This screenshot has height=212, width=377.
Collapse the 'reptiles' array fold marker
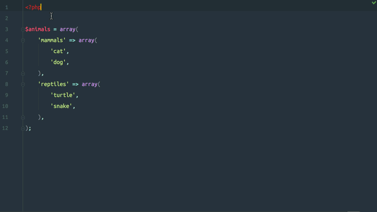click(23, 85)
